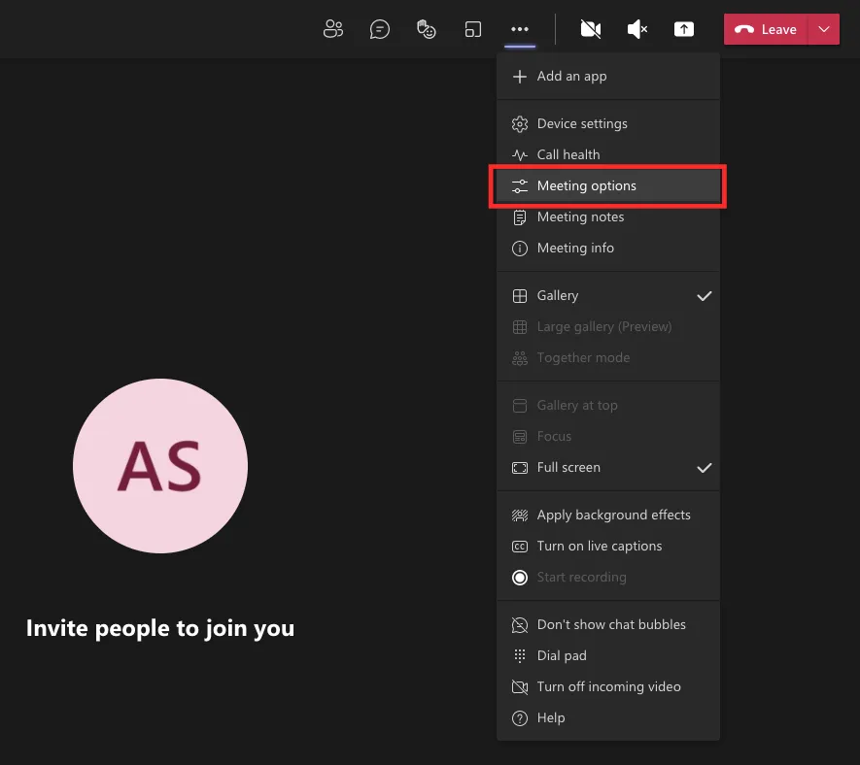860x765 pixels.
Task: Open the meeting chat
Action: click(x=380, y=29)
